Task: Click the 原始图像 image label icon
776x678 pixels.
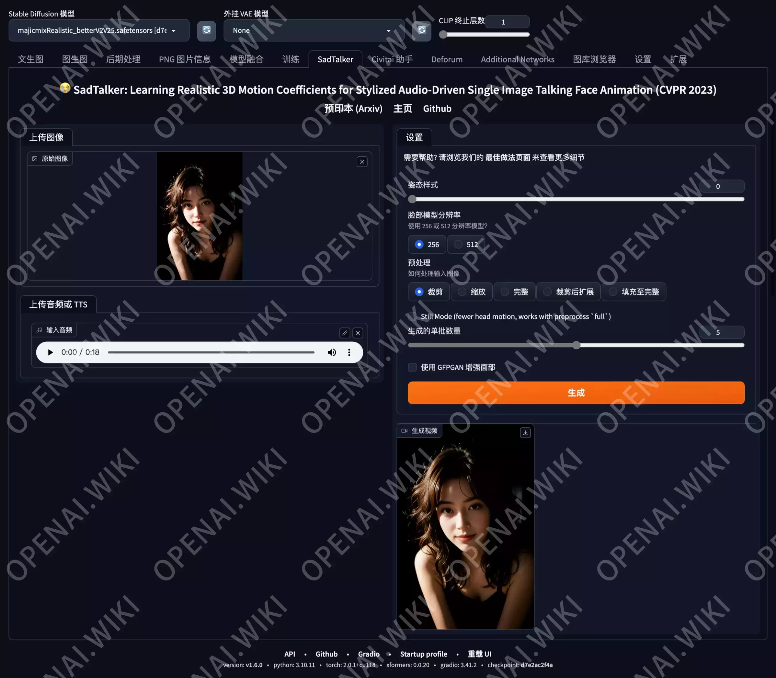Action: click(35, 158)
